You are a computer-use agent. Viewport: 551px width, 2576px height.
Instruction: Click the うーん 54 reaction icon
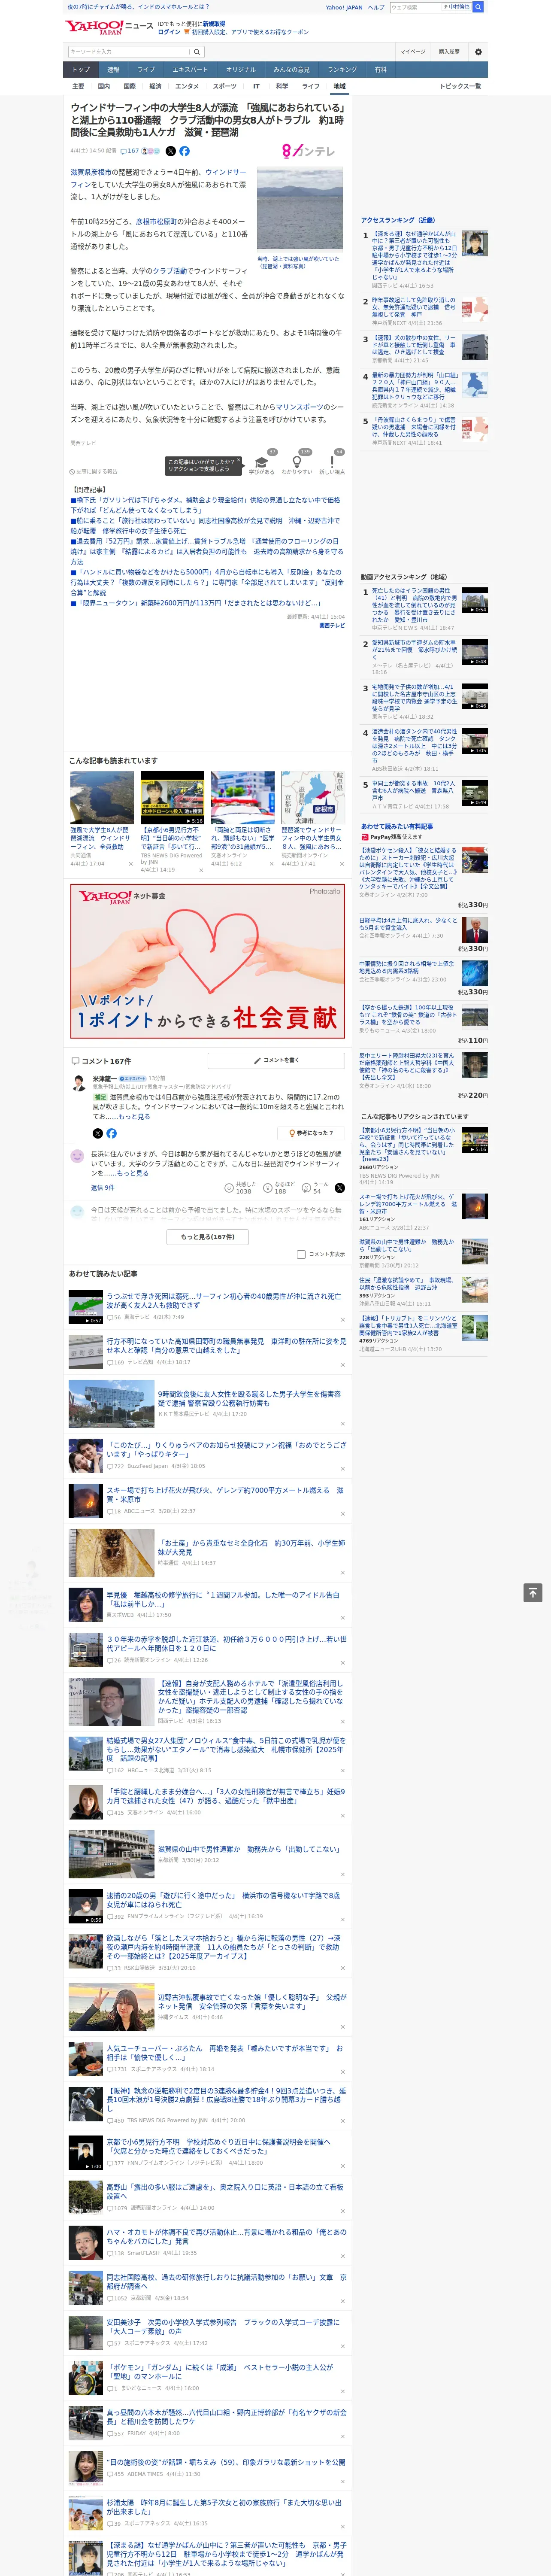point(307,1188)
